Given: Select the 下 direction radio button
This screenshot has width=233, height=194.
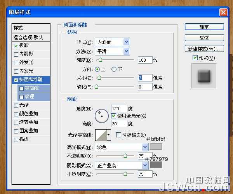Looking at the screenshot, I should [x=114, y=69].
